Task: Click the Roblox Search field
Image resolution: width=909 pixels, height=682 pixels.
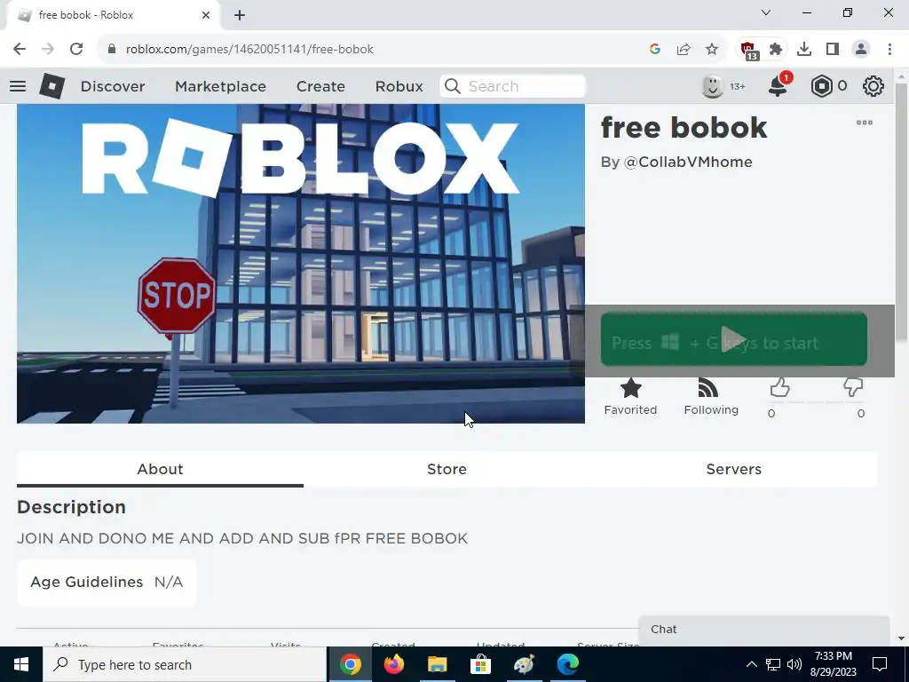Action: (x=512, y=86)
